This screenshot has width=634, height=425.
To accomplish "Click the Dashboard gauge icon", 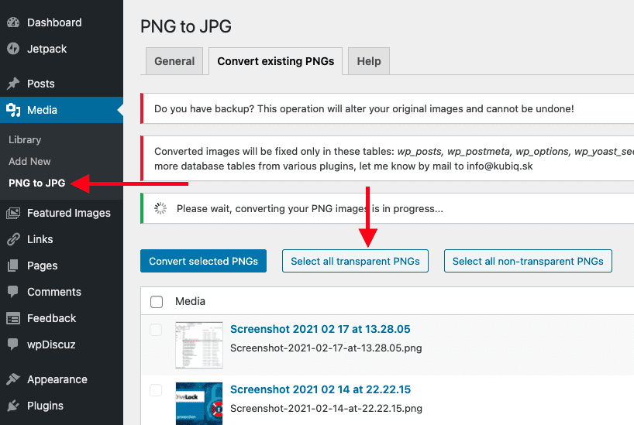I will click(x=13, y=22).
